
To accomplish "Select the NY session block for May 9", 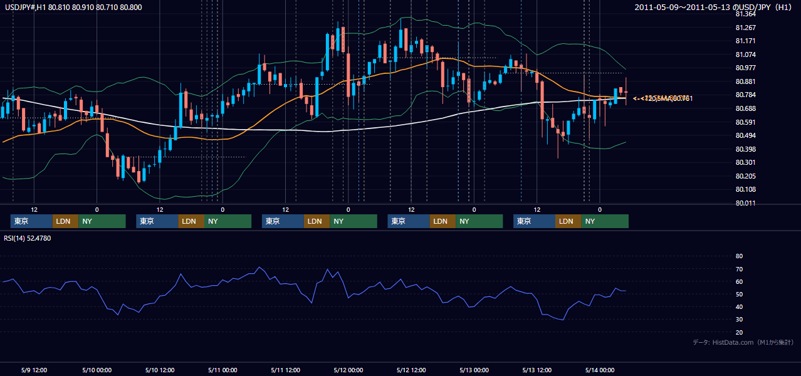I will [102, 221].
